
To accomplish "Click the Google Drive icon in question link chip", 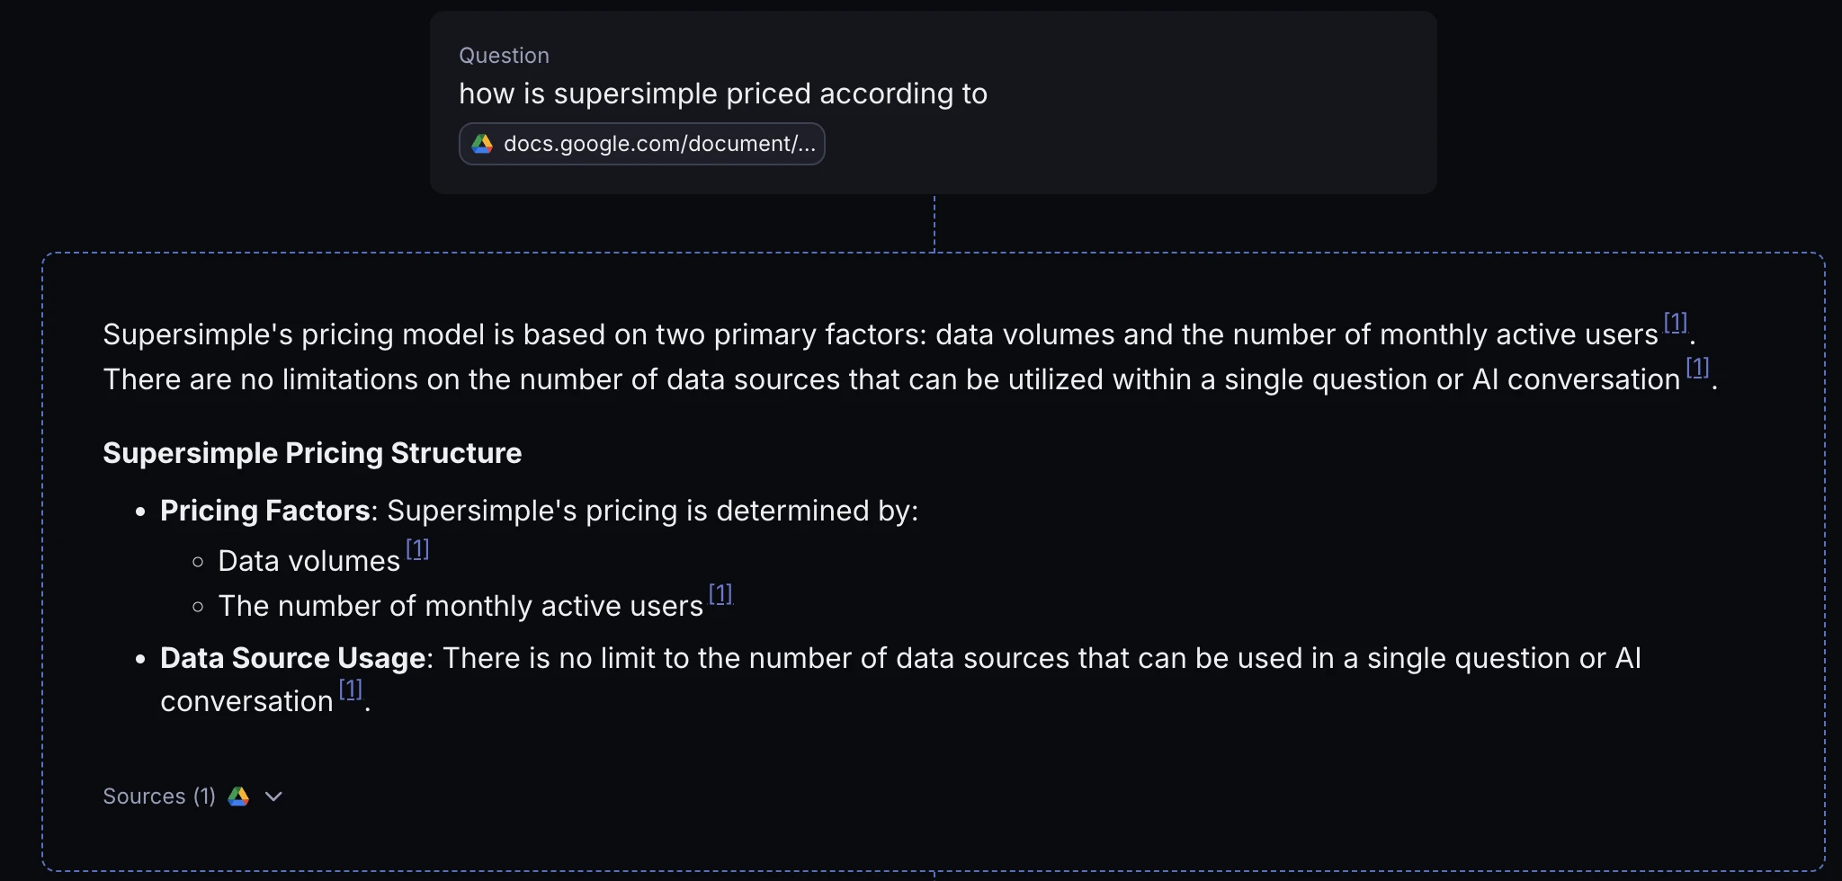I will click(483, 144).
